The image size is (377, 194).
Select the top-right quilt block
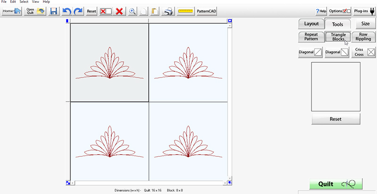(x=188, y=62)
